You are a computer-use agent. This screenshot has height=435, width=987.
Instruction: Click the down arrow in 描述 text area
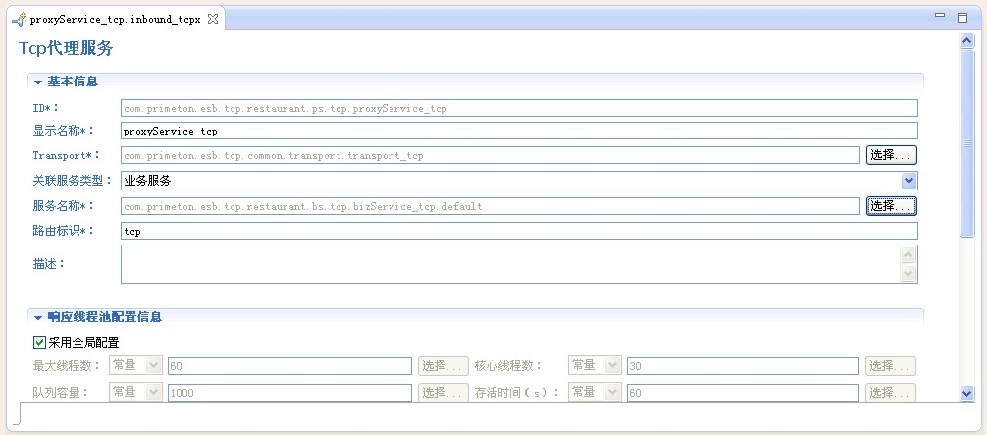[x=909, y=274]
